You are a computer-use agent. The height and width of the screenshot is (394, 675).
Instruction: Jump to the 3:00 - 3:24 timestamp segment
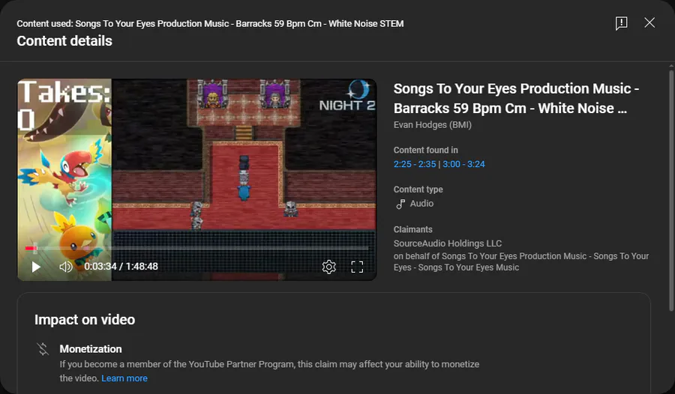coord(463,164)
